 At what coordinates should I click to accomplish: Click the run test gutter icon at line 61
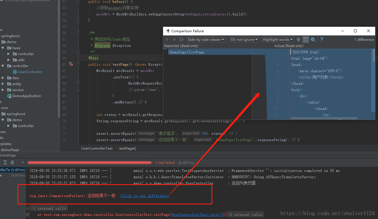(71, 64)
